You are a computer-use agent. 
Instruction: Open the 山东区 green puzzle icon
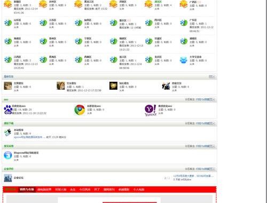tap(8, 23)
